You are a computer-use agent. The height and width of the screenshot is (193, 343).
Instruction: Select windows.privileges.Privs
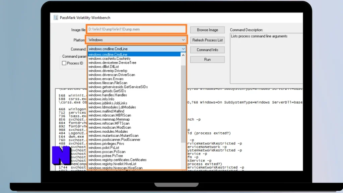coord(134,143)
